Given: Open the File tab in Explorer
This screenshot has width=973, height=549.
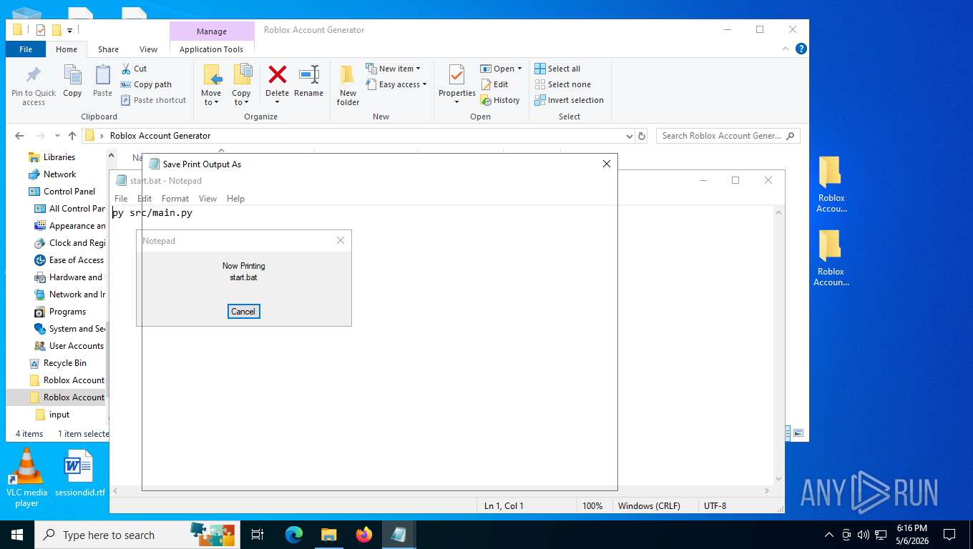Looking at the screenshot, I should pos(26,49).
